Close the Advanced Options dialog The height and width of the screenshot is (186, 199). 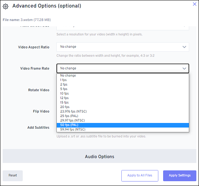[x=195, y=4]
